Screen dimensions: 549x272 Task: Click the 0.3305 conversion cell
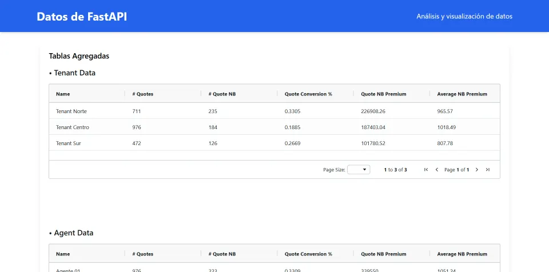click(292, 111)
